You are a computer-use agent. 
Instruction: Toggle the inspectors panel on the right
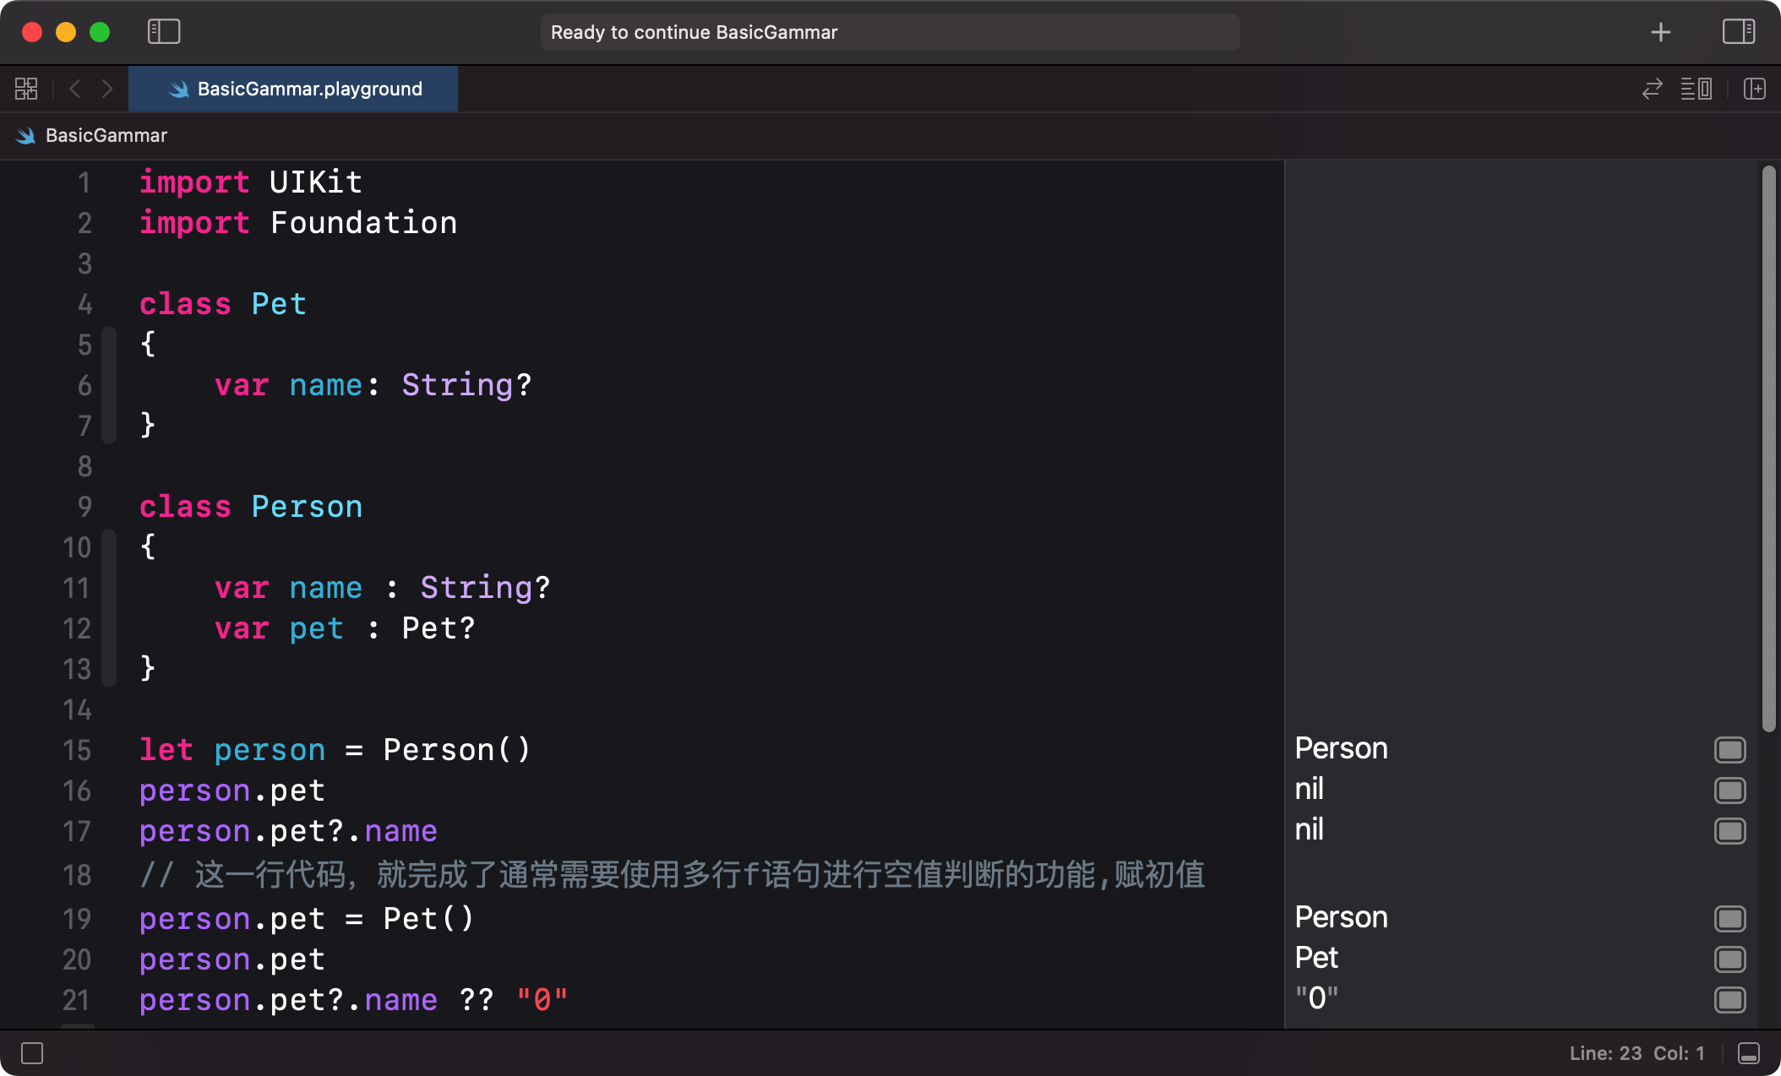point(1738,32)
